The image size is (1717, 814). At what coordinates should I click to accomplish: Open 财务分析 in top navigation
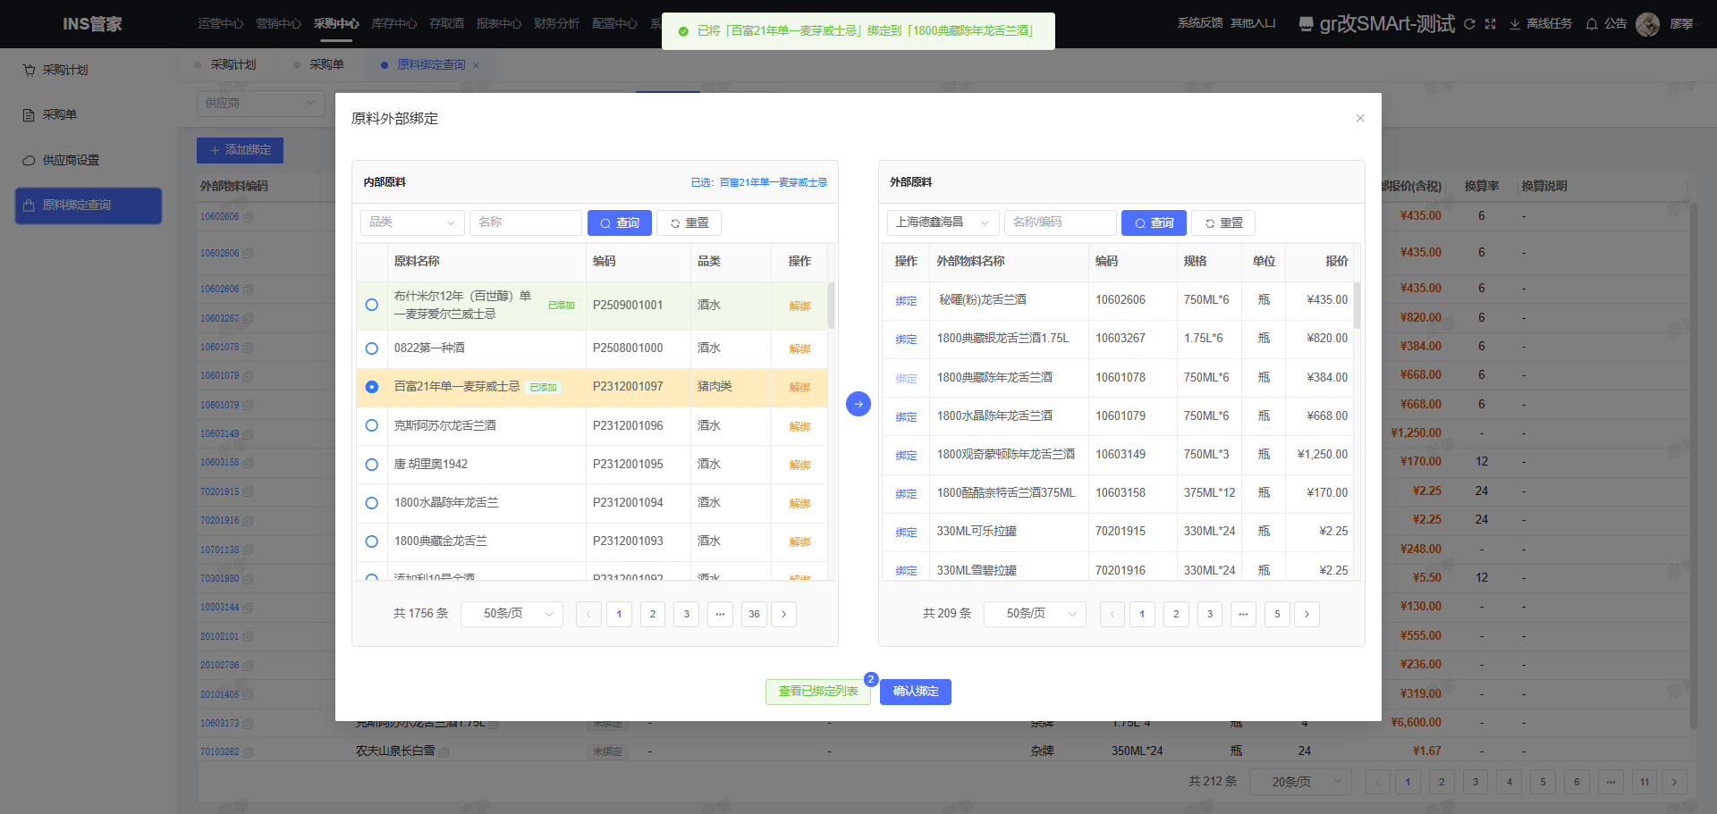[556, 24]
